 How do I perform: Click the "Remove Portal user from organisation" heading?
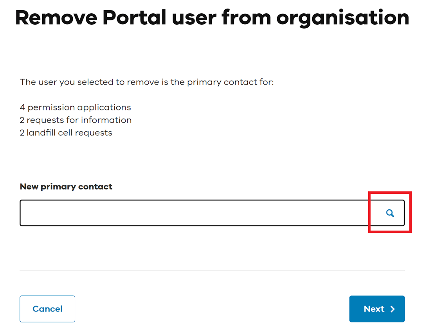pyautogui.click(x=212, y=18)
